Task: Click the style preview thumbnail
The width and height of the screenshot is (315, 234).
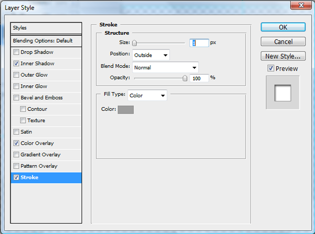Action: tap(282, 93)
